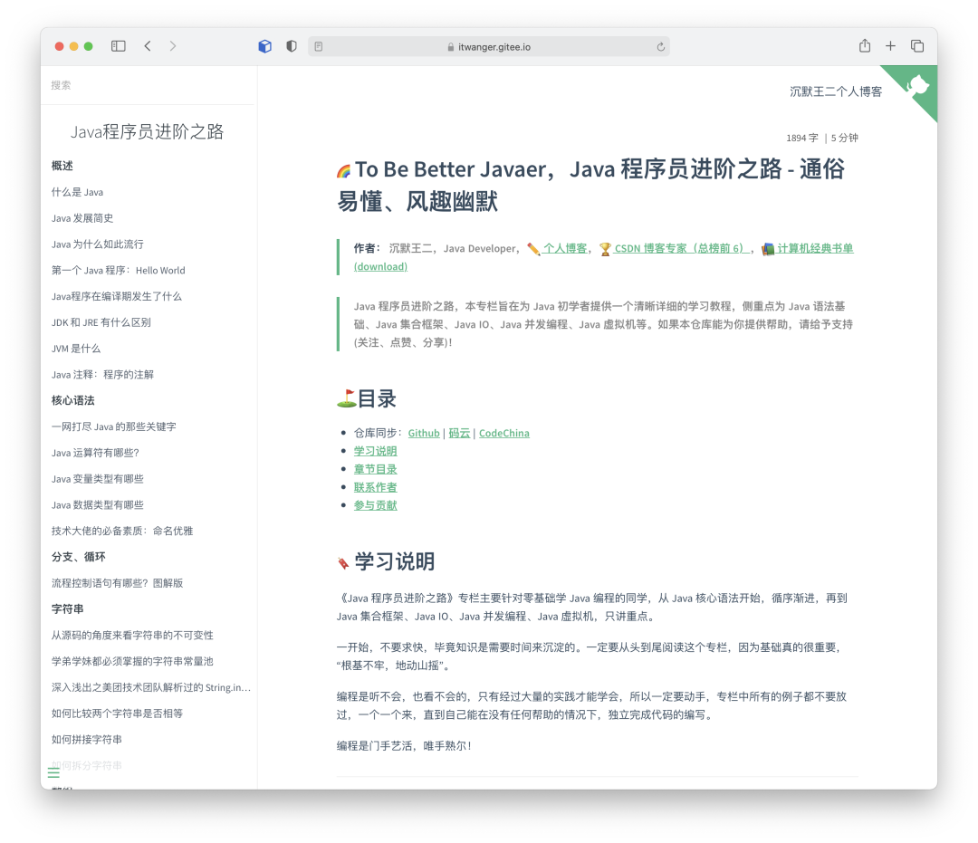Click the 搜索 search field

click(x=149, y=85)
